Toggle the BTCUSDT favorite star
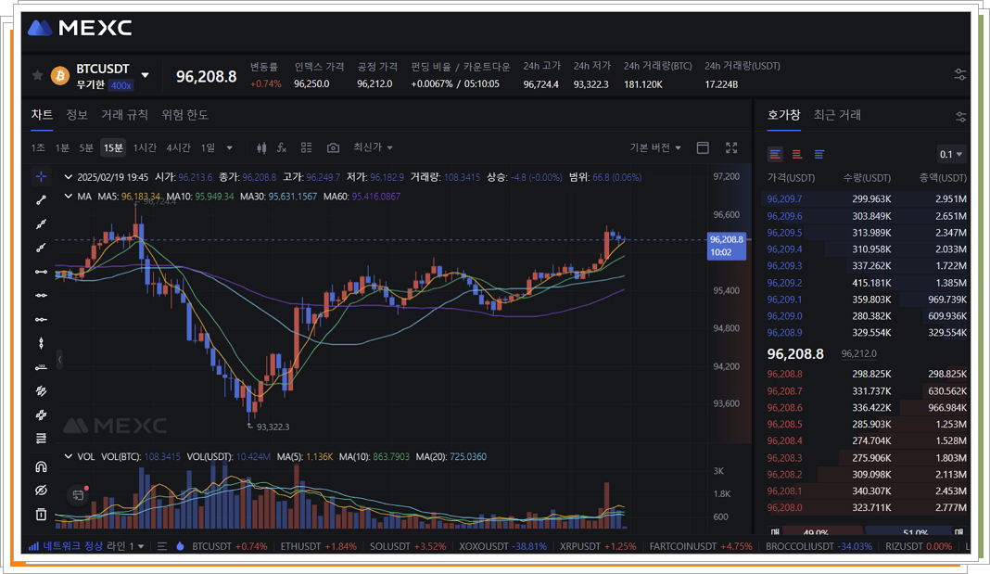This screenshot has width=990, height=574. click(37, 76)
